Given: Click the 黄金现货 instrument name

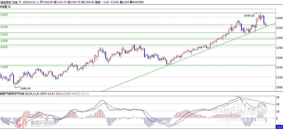Looking at the screenshot, I should coord(6,2).
